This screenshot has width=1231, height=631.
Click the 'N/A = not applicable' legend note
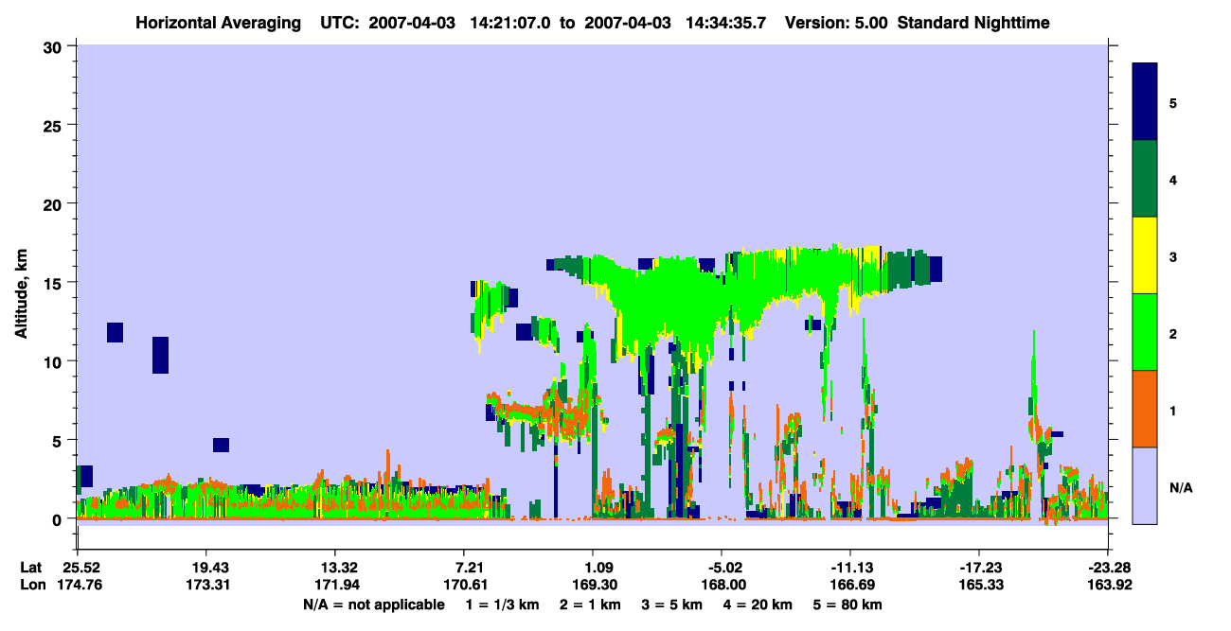point(373,605)
